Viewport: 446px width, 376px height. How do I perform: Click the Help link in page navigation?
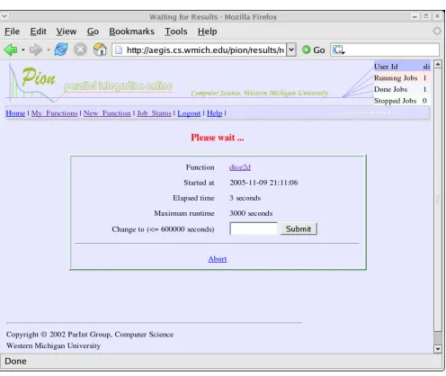coord(215,113)
